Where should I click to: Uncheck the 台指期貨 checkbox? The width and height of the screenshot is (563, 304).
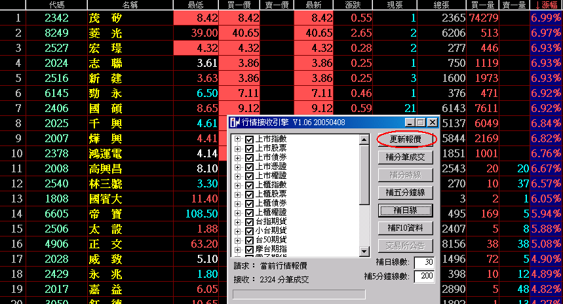[x=249, y=222]
